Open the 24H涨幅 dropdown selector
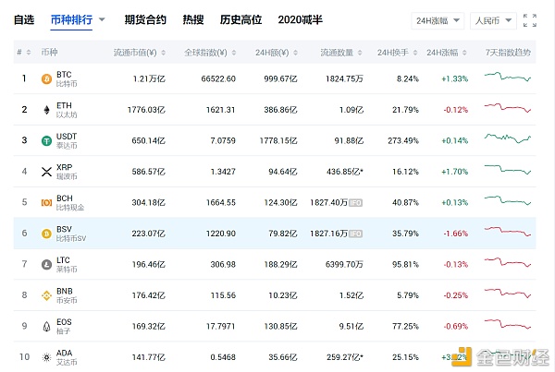 [x=438, y=20]
